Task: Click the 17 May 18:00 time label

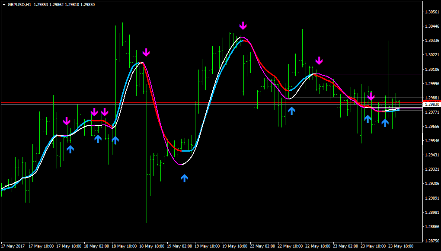Action: tap(69, 246)
